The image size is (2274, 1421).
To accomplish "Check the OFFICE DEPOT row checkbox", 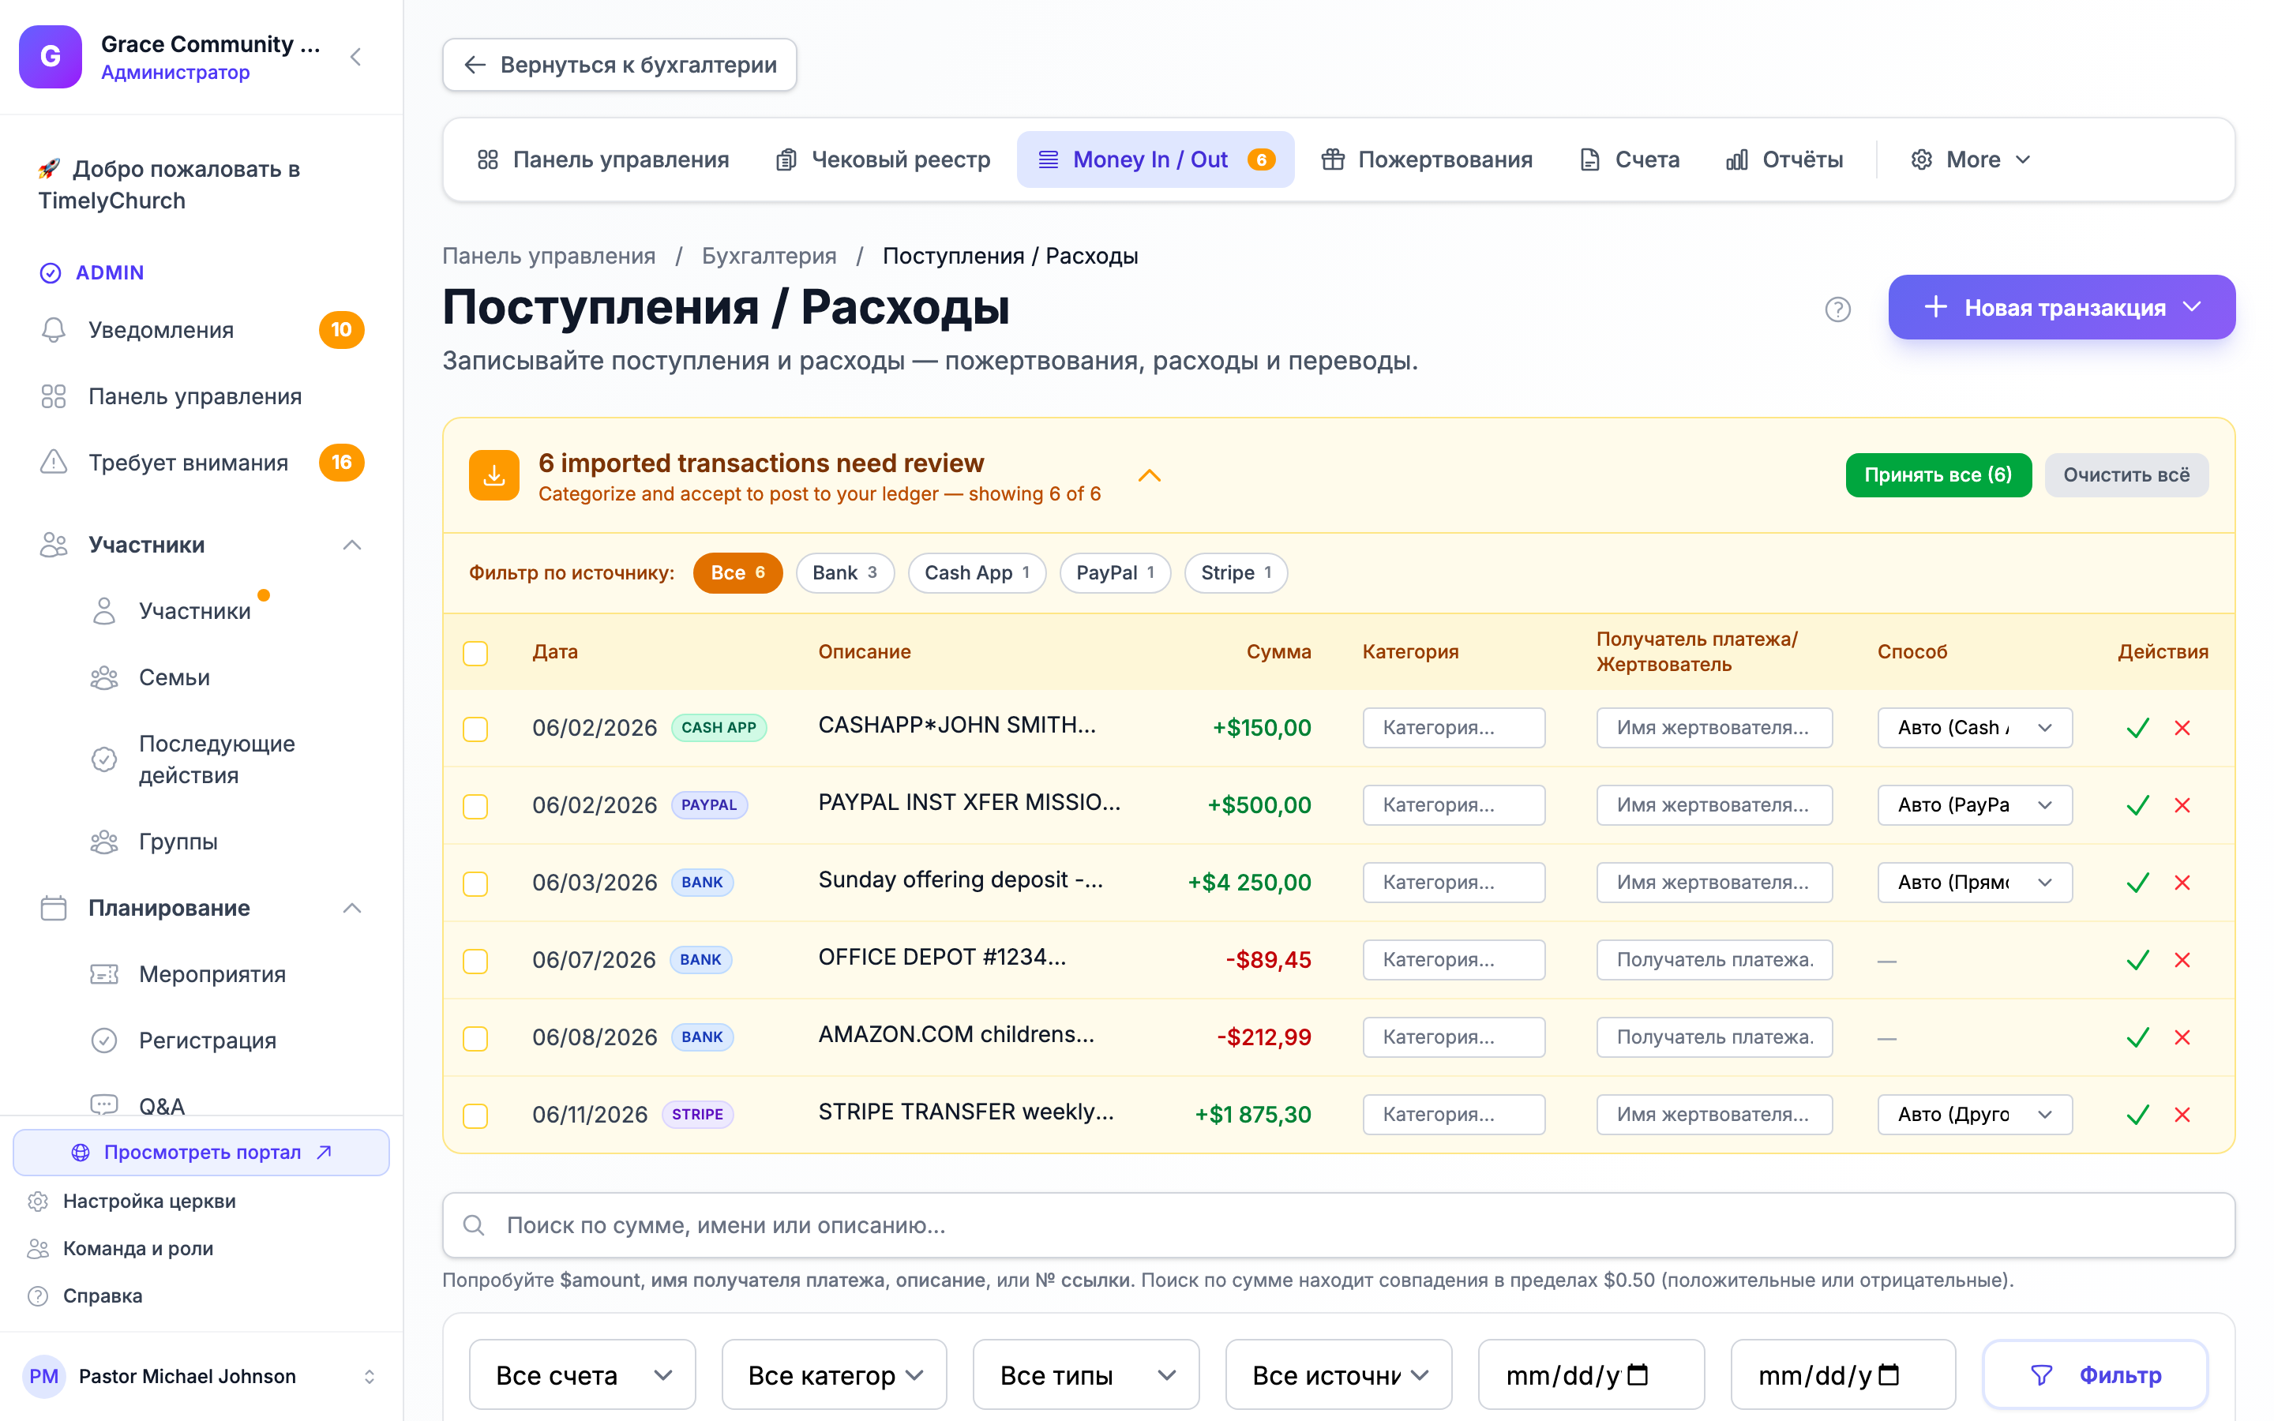I will 475,962.
